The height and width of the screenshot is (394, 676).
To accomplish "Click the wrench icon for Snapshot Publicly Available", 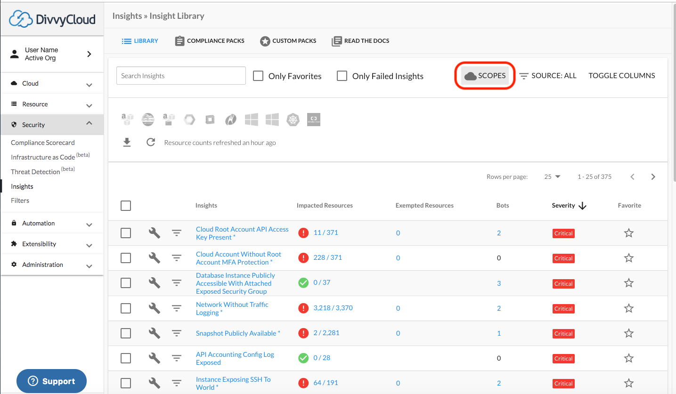I will click(x=155, y=333).
